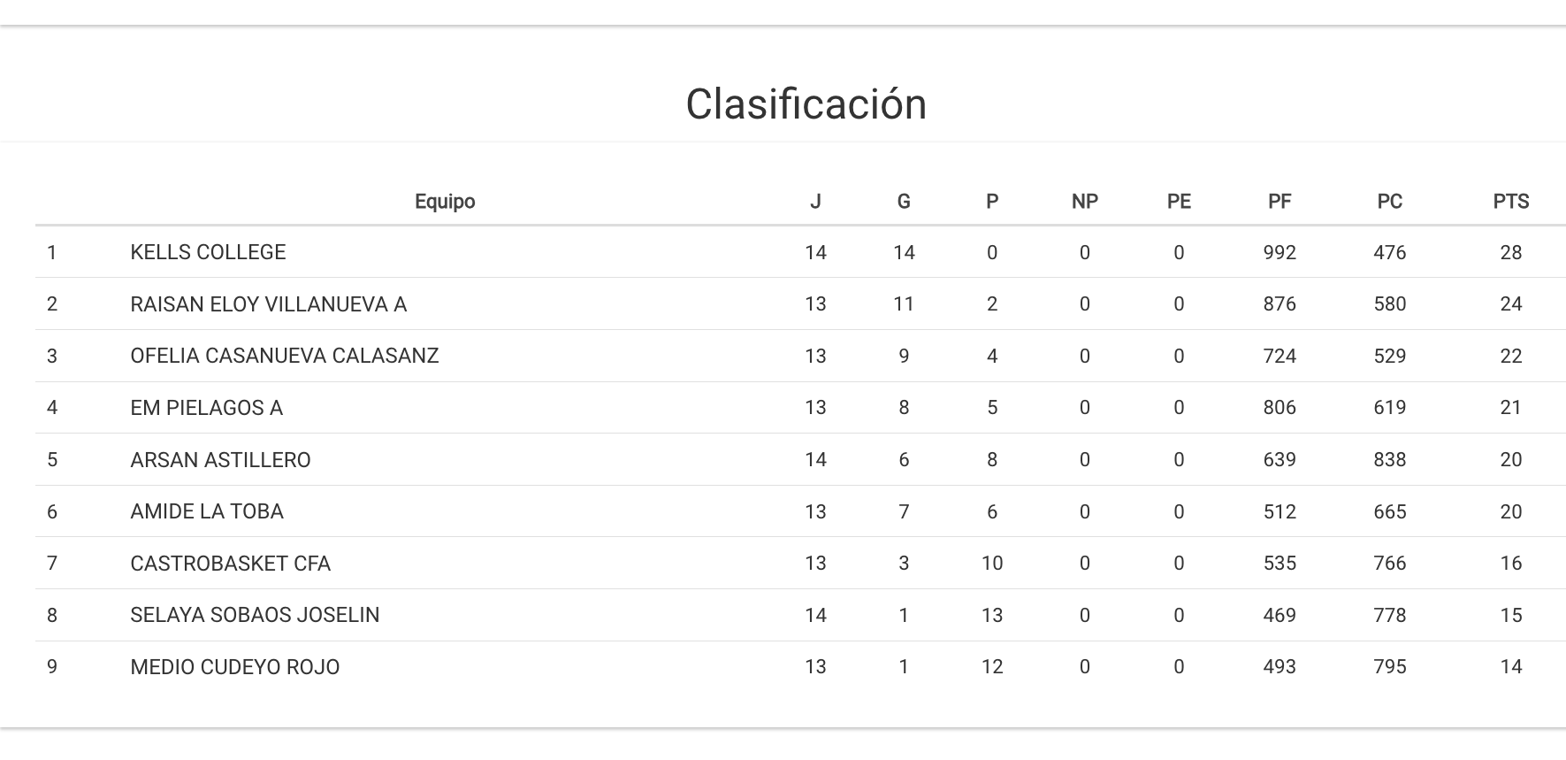Click CASTROBASKET CFA team name
Image resolution: width=1566 pixels, height=760 pixels.
click(x=230, y=564)
